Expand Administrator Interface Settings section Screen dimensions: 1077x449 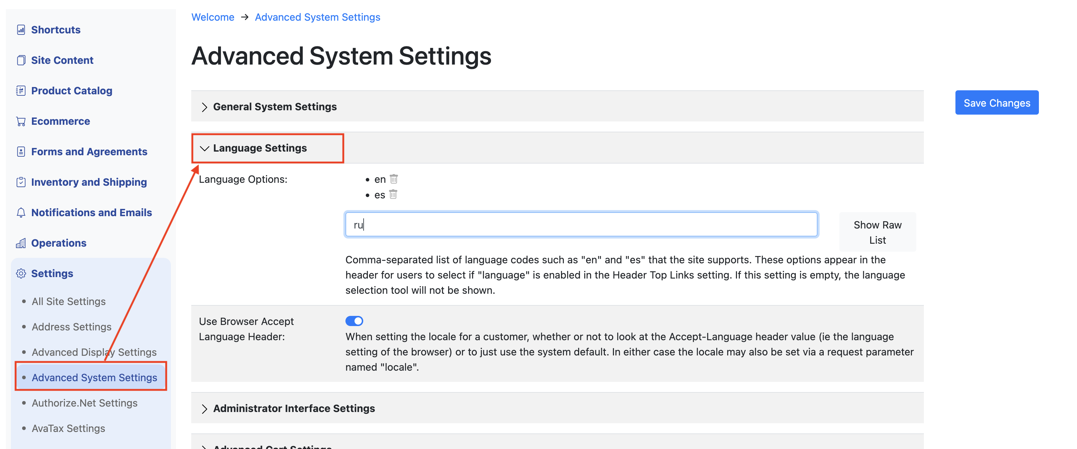tap(294, 408)
